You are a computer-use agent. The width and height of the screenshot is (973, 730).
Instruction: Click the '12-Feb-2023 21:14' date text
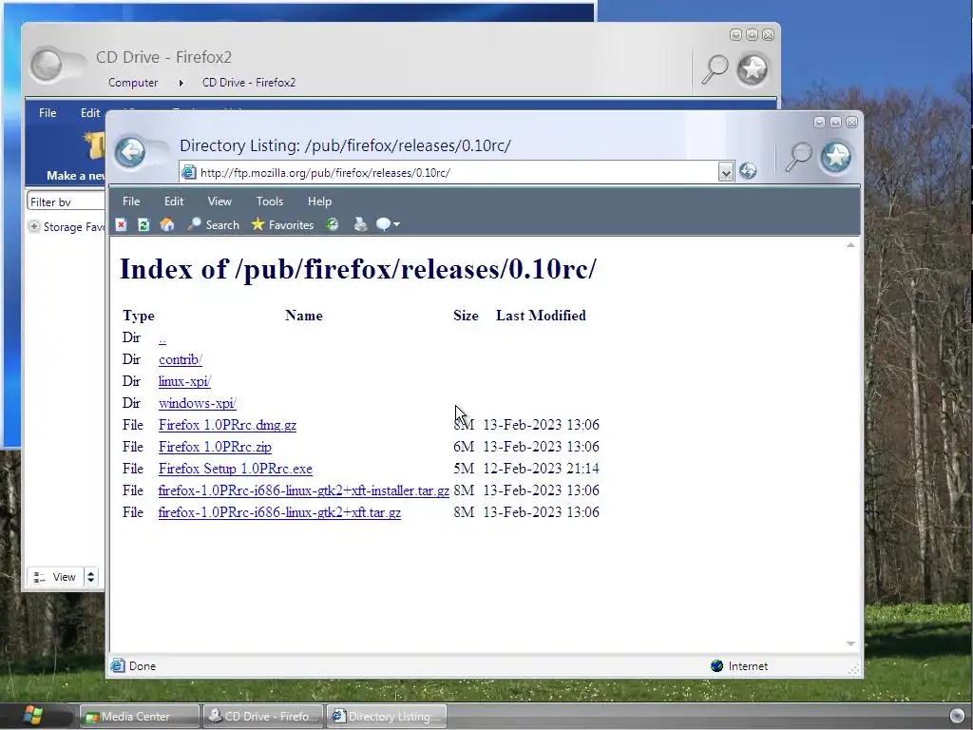click(541, 469)
